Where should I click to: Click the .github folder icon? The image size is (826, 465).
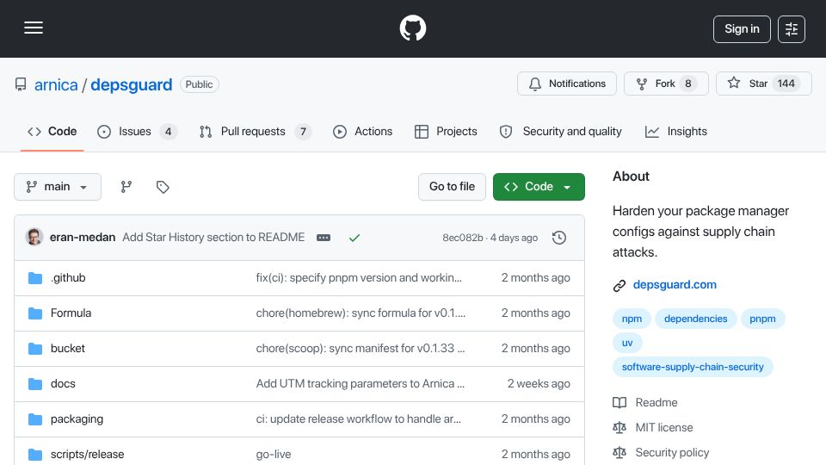(34, 278)
